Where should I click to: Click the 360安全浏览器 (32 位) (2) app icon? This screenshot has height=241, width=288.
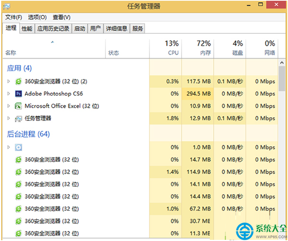point(18,81)
